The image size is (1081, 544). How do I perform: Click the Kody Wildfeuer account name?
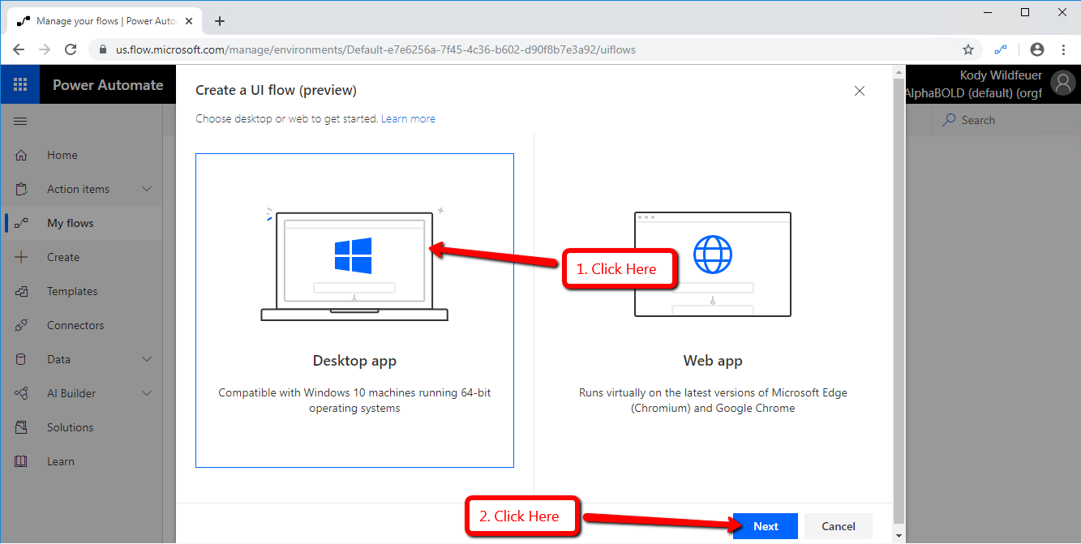pyautogui.click(x=1001, y=75)
